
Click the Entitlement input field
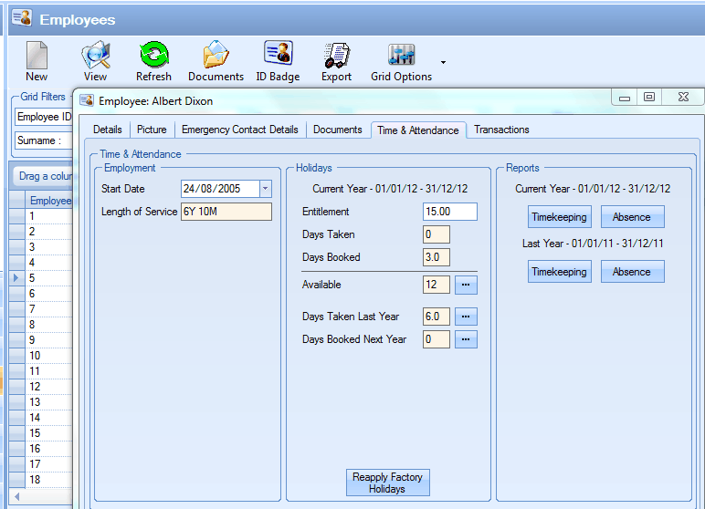(450, 212)
